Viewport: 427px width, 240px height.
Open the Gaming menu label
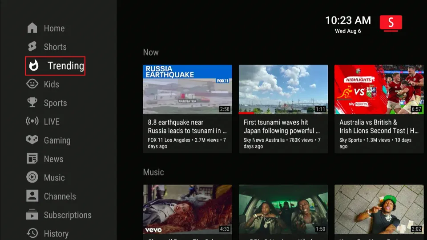click(x=57, y=140)
